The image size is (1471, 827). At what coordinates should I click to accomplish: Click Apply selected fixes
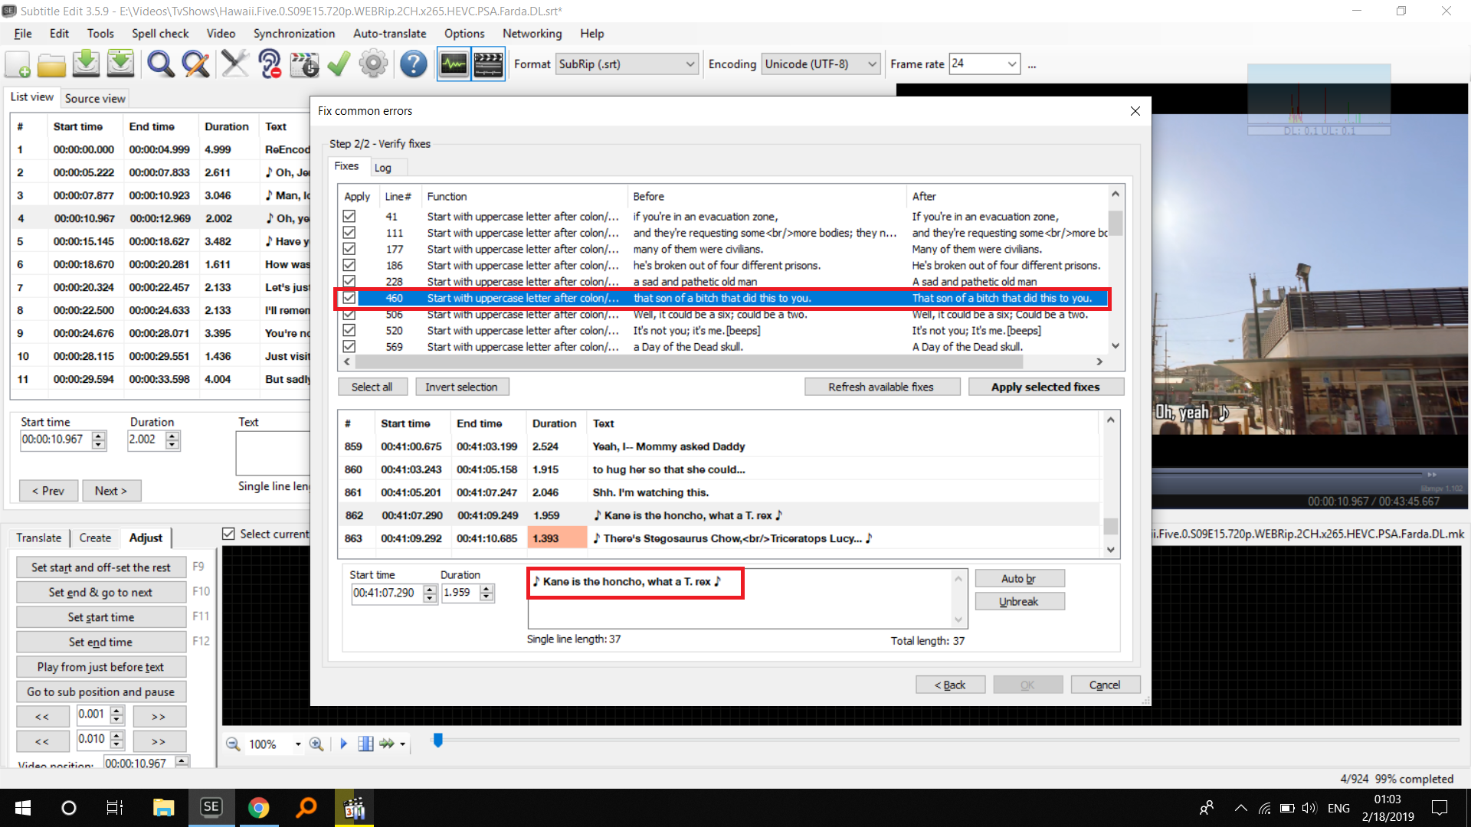coord(1046,387)
